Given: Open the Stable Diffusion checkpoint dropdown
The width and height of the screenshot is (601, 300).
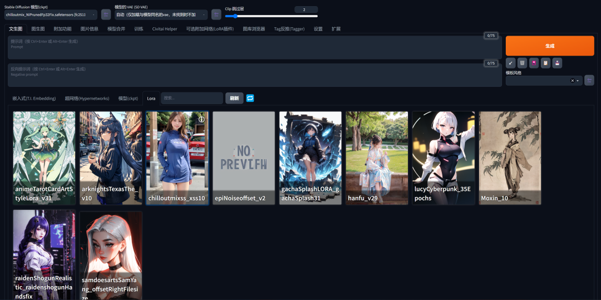Looking at the screenshot, I should point(51,14).
